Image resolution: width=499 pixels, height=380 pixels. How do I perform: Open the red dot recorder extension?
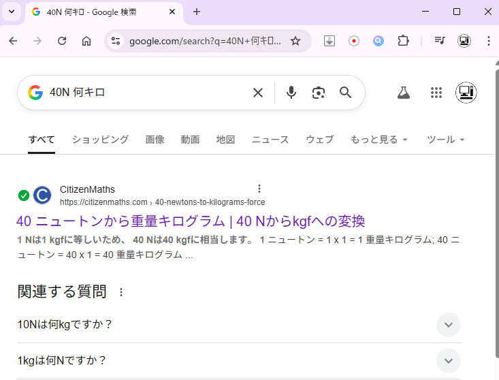click(x=354, y=41)
